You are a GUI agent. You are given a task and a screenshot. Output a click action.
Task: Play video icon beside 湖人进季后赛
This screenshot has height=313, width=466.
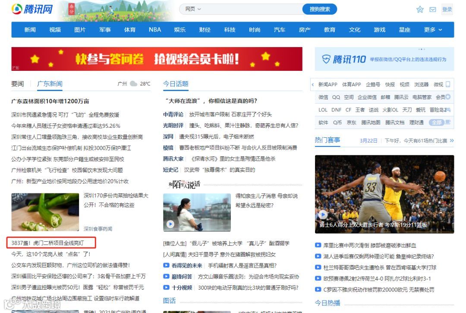[x=318, y=256]
